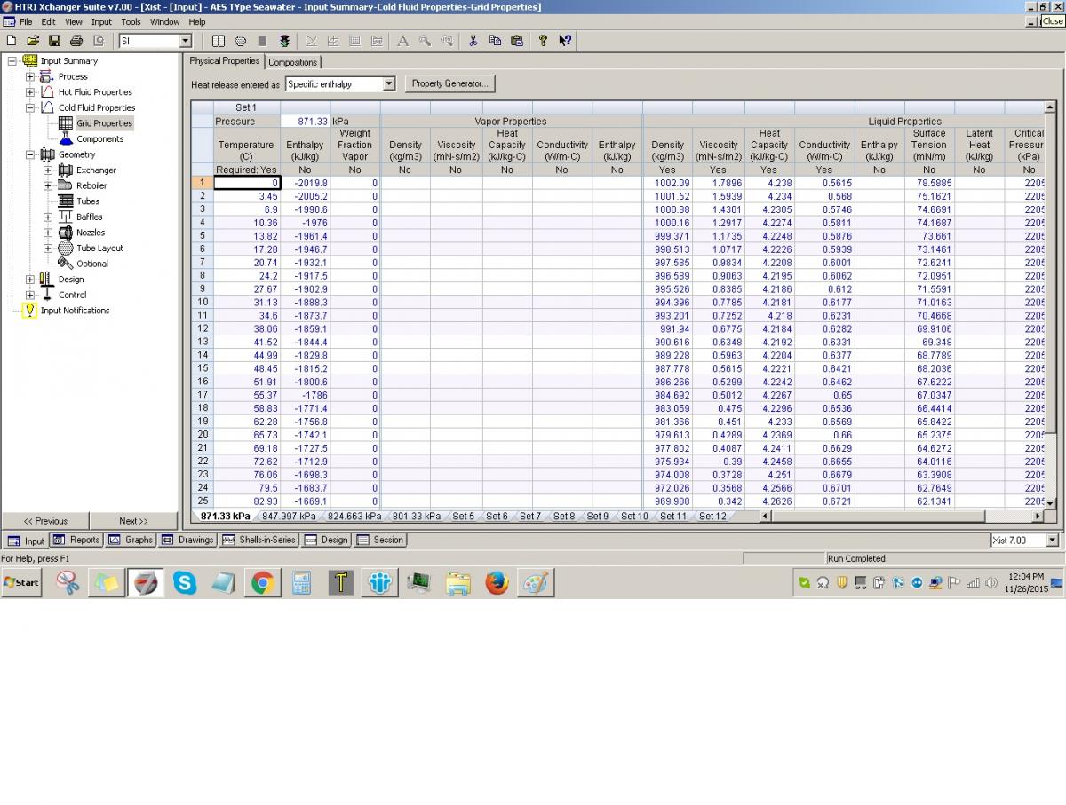Click the grid vertical scrollbar down arrow
This screenshot has height=805, width=1066.
click(1050, 503)
